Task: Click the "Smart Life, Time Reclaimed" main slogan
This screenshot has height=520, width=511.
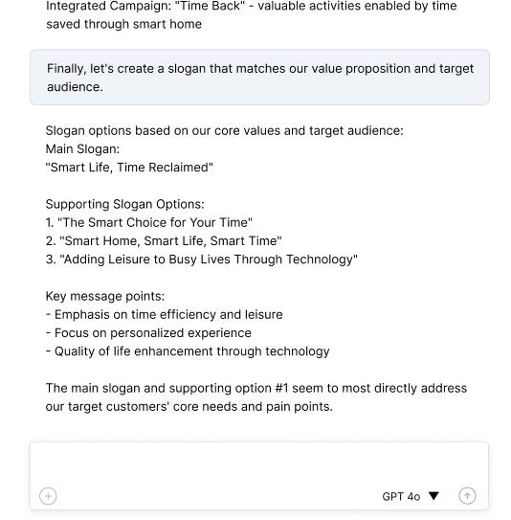Action: click(x=129, y=168)
